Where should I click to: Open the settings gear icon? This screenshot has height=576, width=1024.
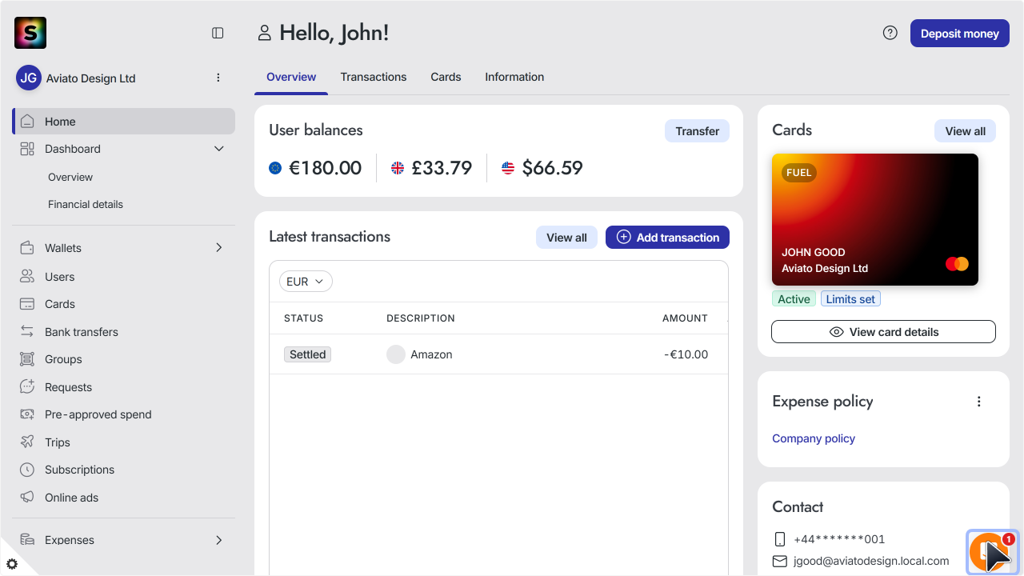click(12, 564)
